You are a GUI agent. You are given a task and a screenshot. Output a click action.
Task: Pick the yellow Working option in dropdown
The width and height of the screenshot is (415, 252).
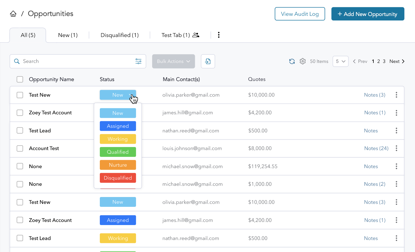(x=118, y=139)
